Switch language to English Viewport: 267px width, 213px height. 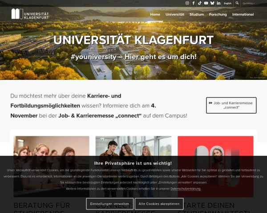[228, 3]
